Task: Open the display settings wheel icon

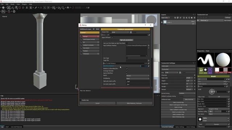Action: point(3,8)
